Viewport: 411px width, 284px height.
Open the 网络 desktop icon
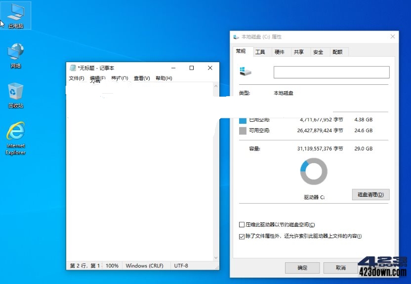pyautogui.click(x=16, y=52)
